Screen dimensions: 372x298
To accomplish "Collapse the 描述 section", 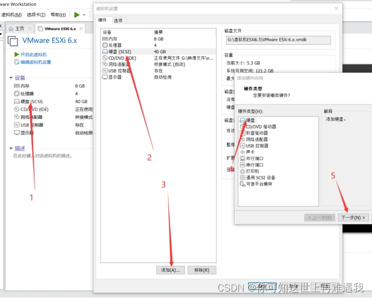I will 11,148.
